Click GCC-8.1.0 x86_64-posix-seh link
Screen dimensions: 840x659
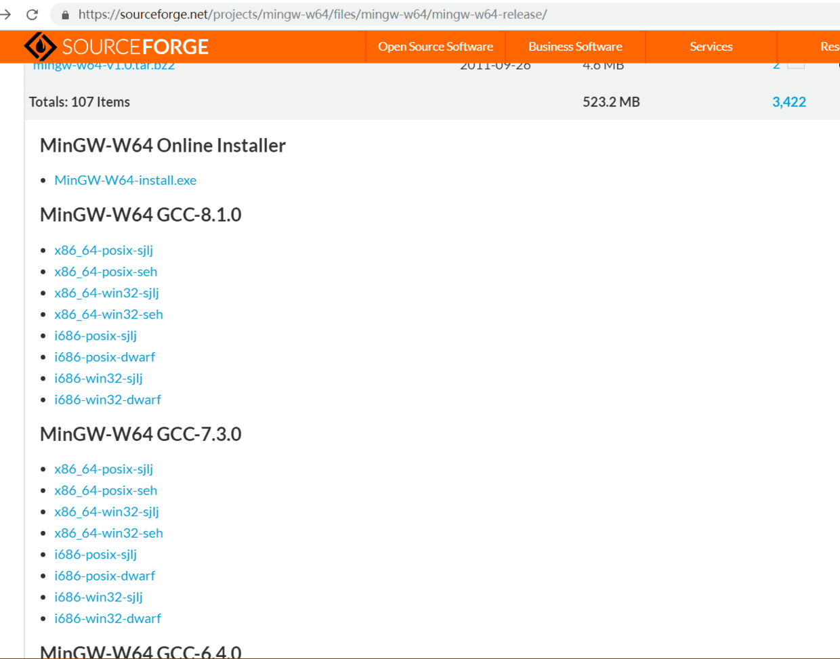pos(106,272)
